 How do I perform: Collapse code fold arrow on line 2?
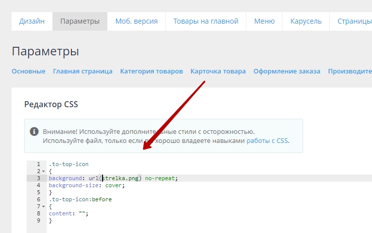44,172
